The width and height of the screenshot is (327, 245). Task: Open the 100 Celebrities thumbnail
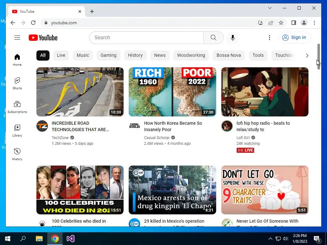80,190
